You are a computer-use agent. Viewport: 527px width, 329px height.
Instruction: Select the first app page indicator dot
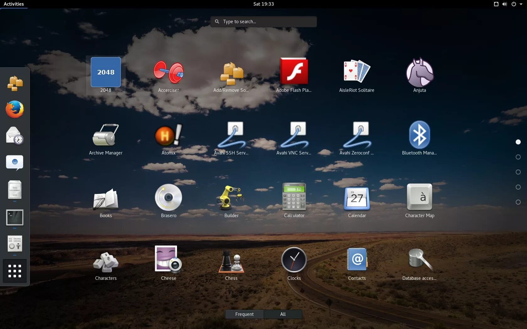tap(518, 142)
